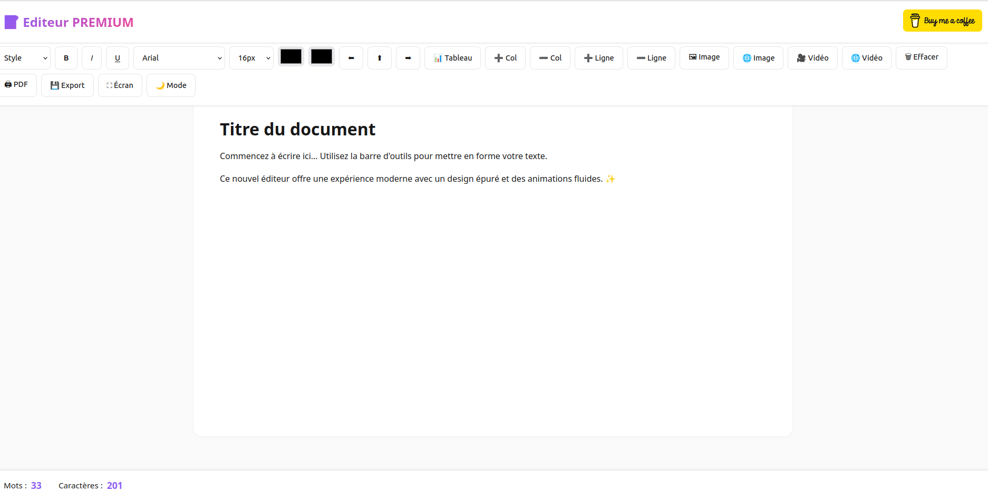The height and width of the screenshot is (491, 988).
Task: Toggle dark Mode with the moon button
Action: pos(171,85)
